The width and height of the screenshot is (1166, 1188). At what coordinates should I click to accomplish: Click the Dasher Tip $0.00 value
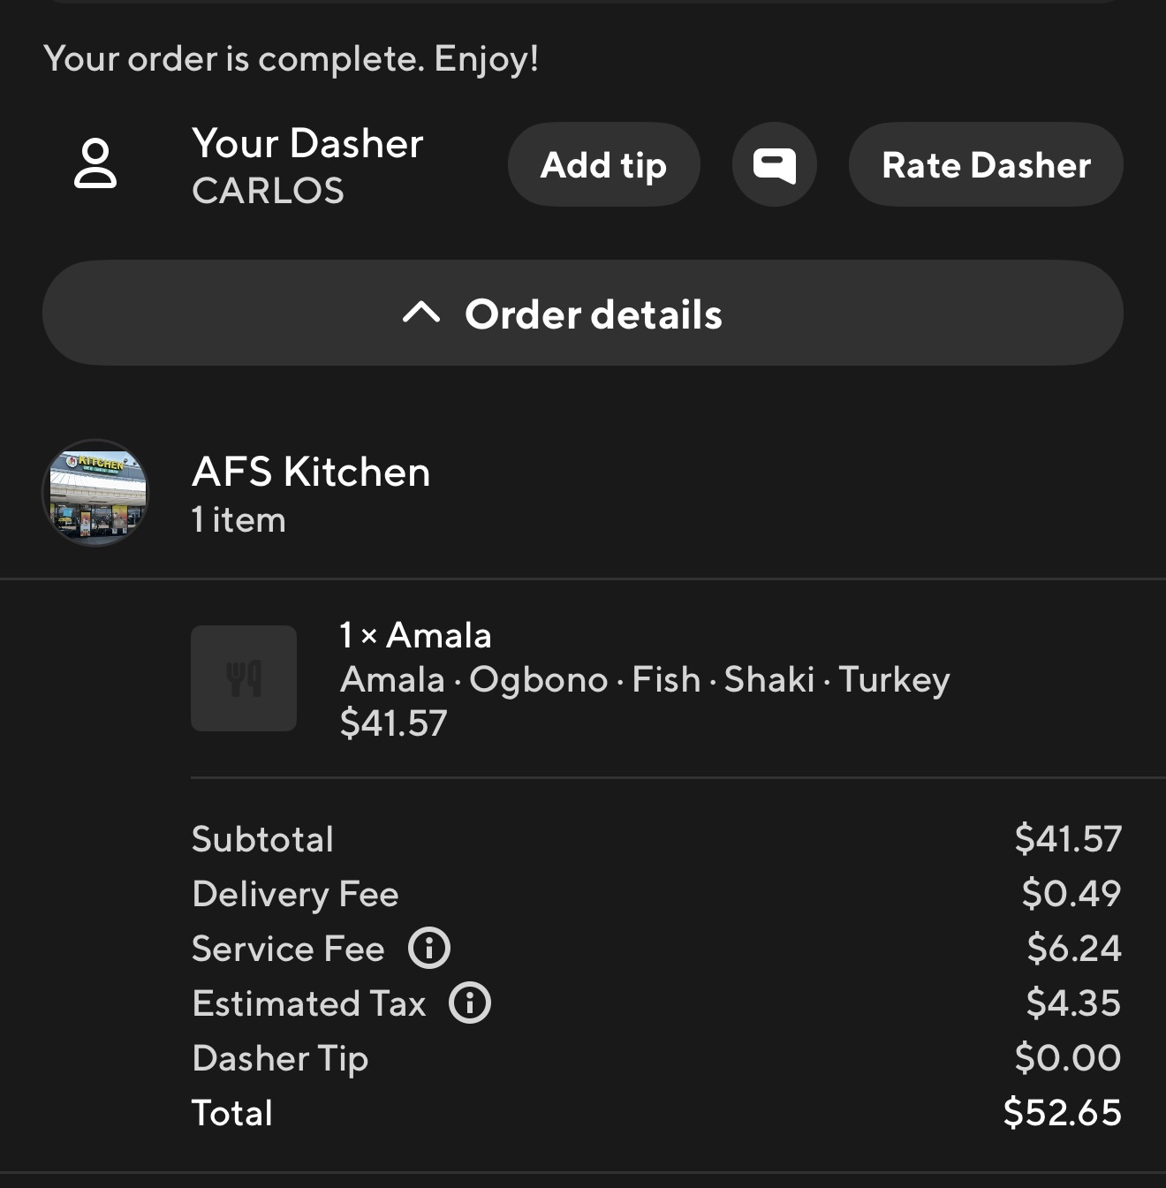coord(1068,1057)
